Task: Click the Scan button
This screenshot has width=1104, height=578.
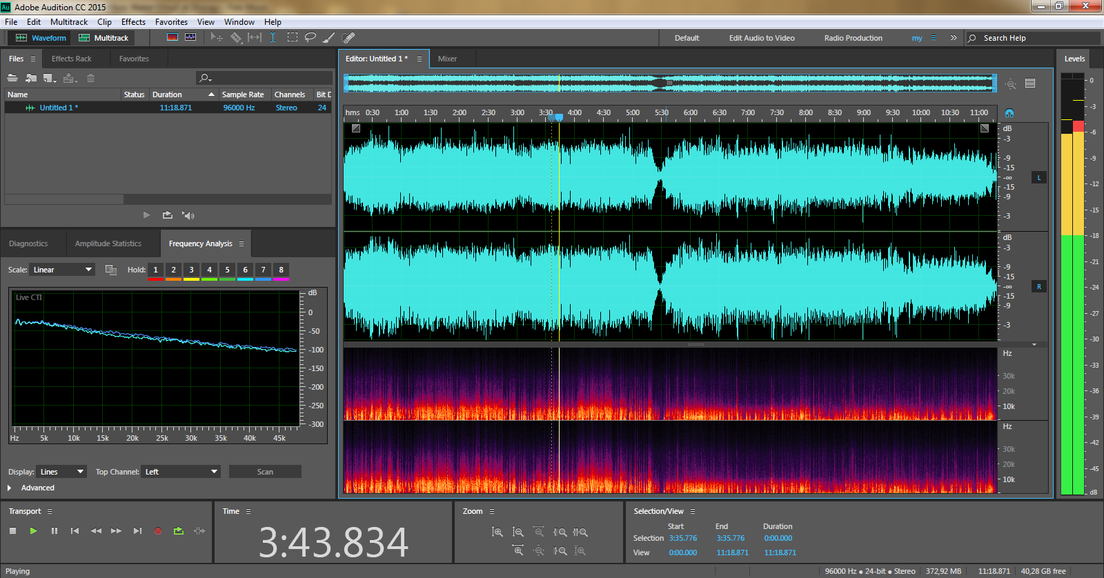Action: click(265, 472)
